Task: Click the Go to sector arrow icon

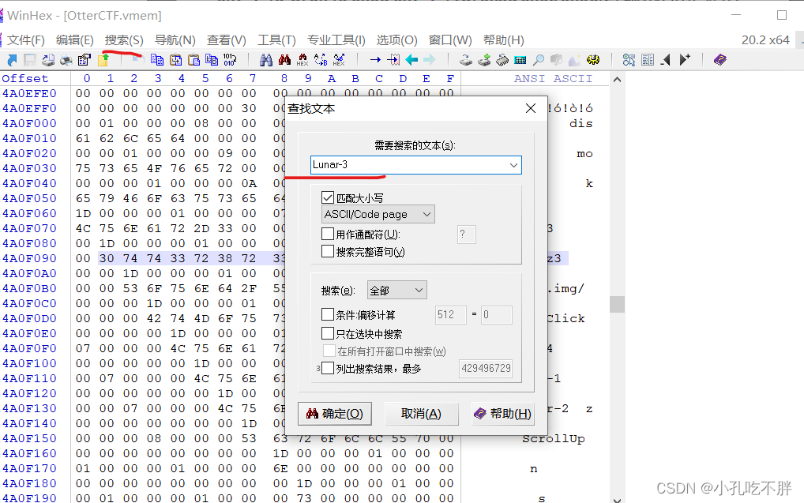Action: click(x=393, y=60)
